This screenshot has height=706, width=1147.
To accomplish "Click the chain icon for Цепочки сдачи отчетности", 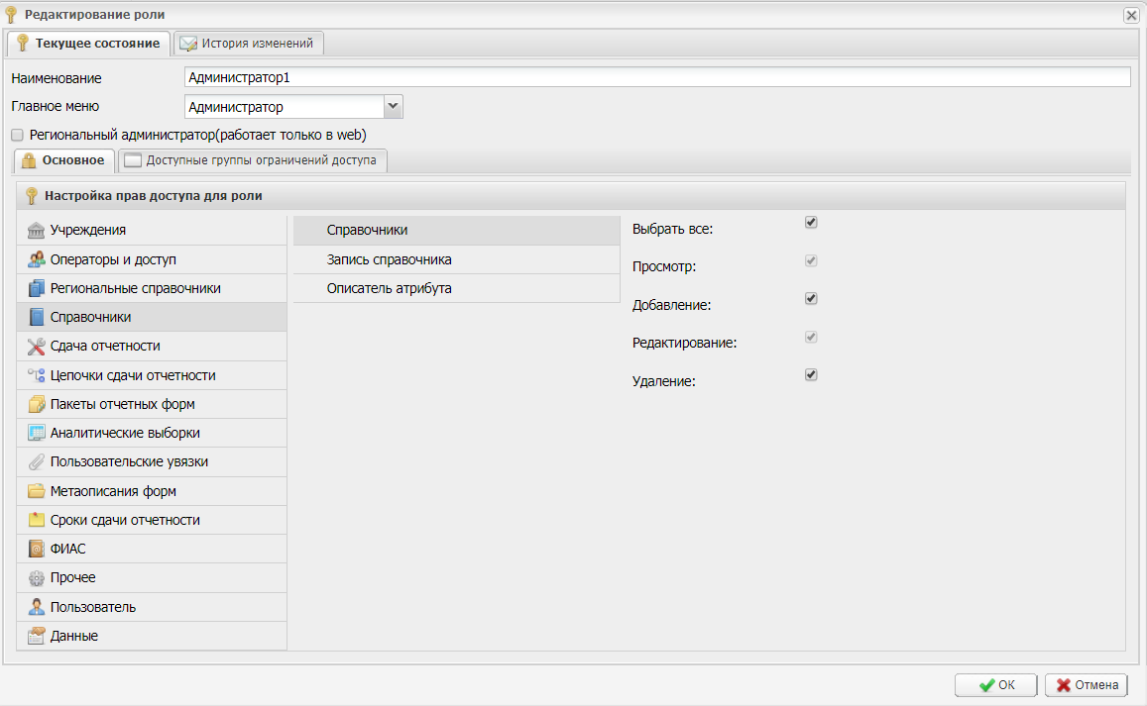I will point(37,375).
